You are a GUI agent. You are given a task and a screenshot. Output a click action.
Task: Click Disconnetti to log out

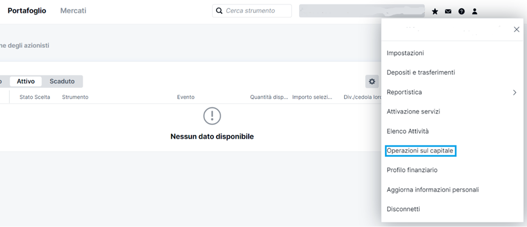coord(403,209)
